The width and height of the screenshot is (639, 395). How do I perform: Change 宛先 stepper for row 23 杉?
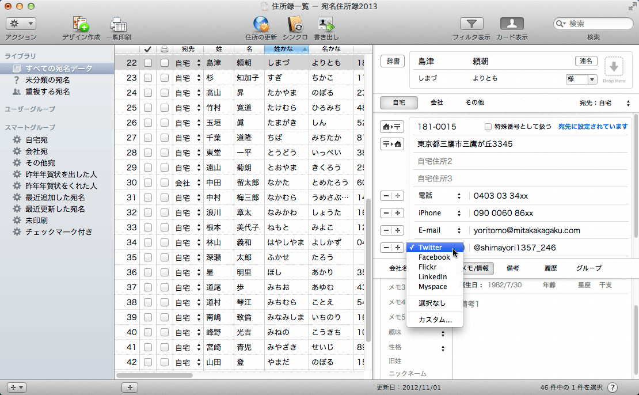[199, 78]
